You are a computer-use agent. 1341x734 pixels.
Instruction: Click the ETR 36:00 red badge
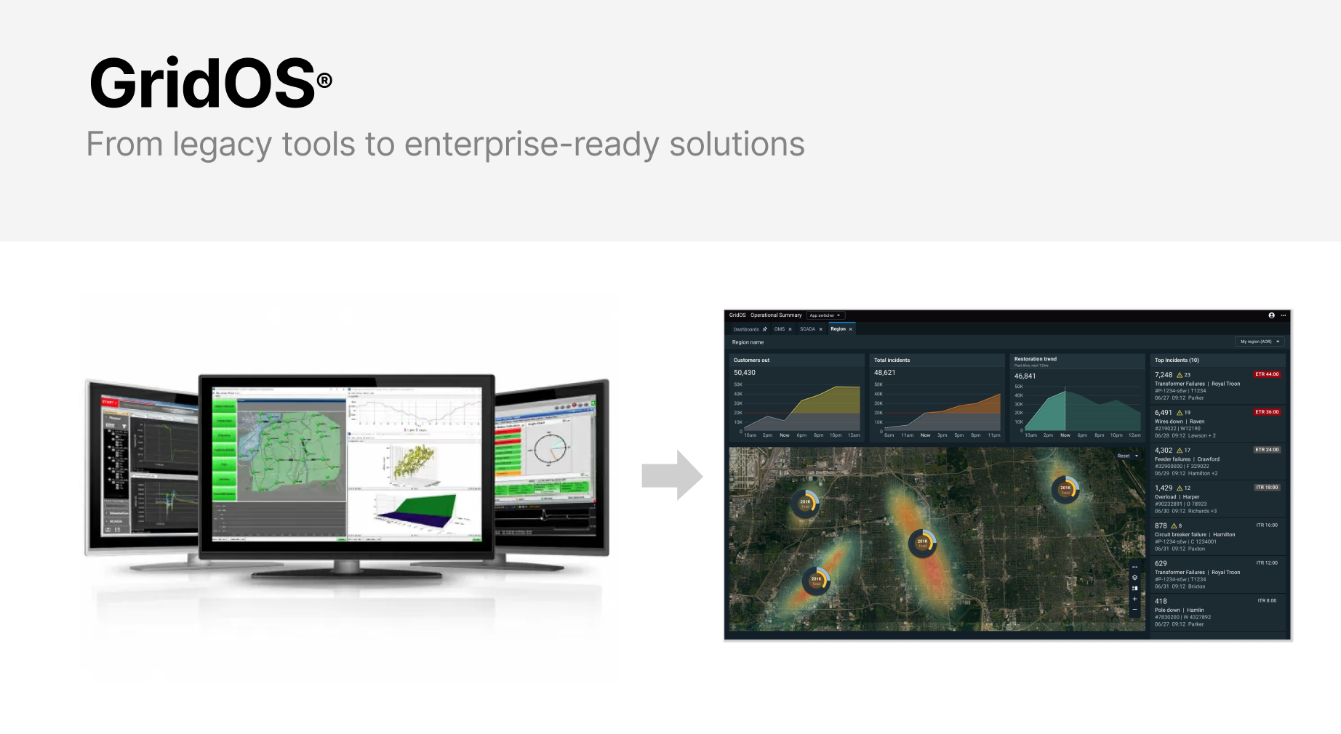coord(1267,412)
